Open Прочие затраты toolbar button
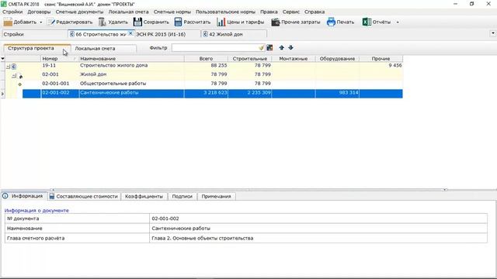 pos(296,22)
